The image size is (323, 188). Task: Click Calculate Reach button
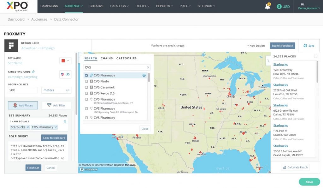pyautogui.click(x=295, y=167)
